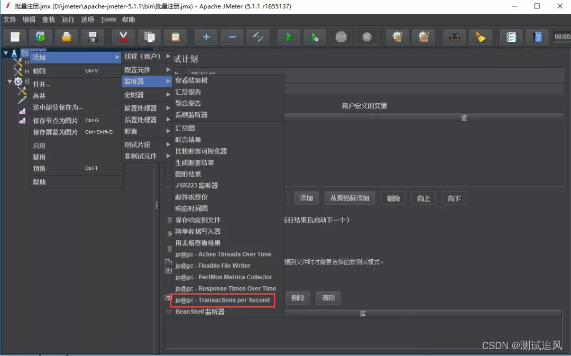Screen dimensions: 571x356
Task: Click the New test plan toolbar icon
Action: pos(15,37)
